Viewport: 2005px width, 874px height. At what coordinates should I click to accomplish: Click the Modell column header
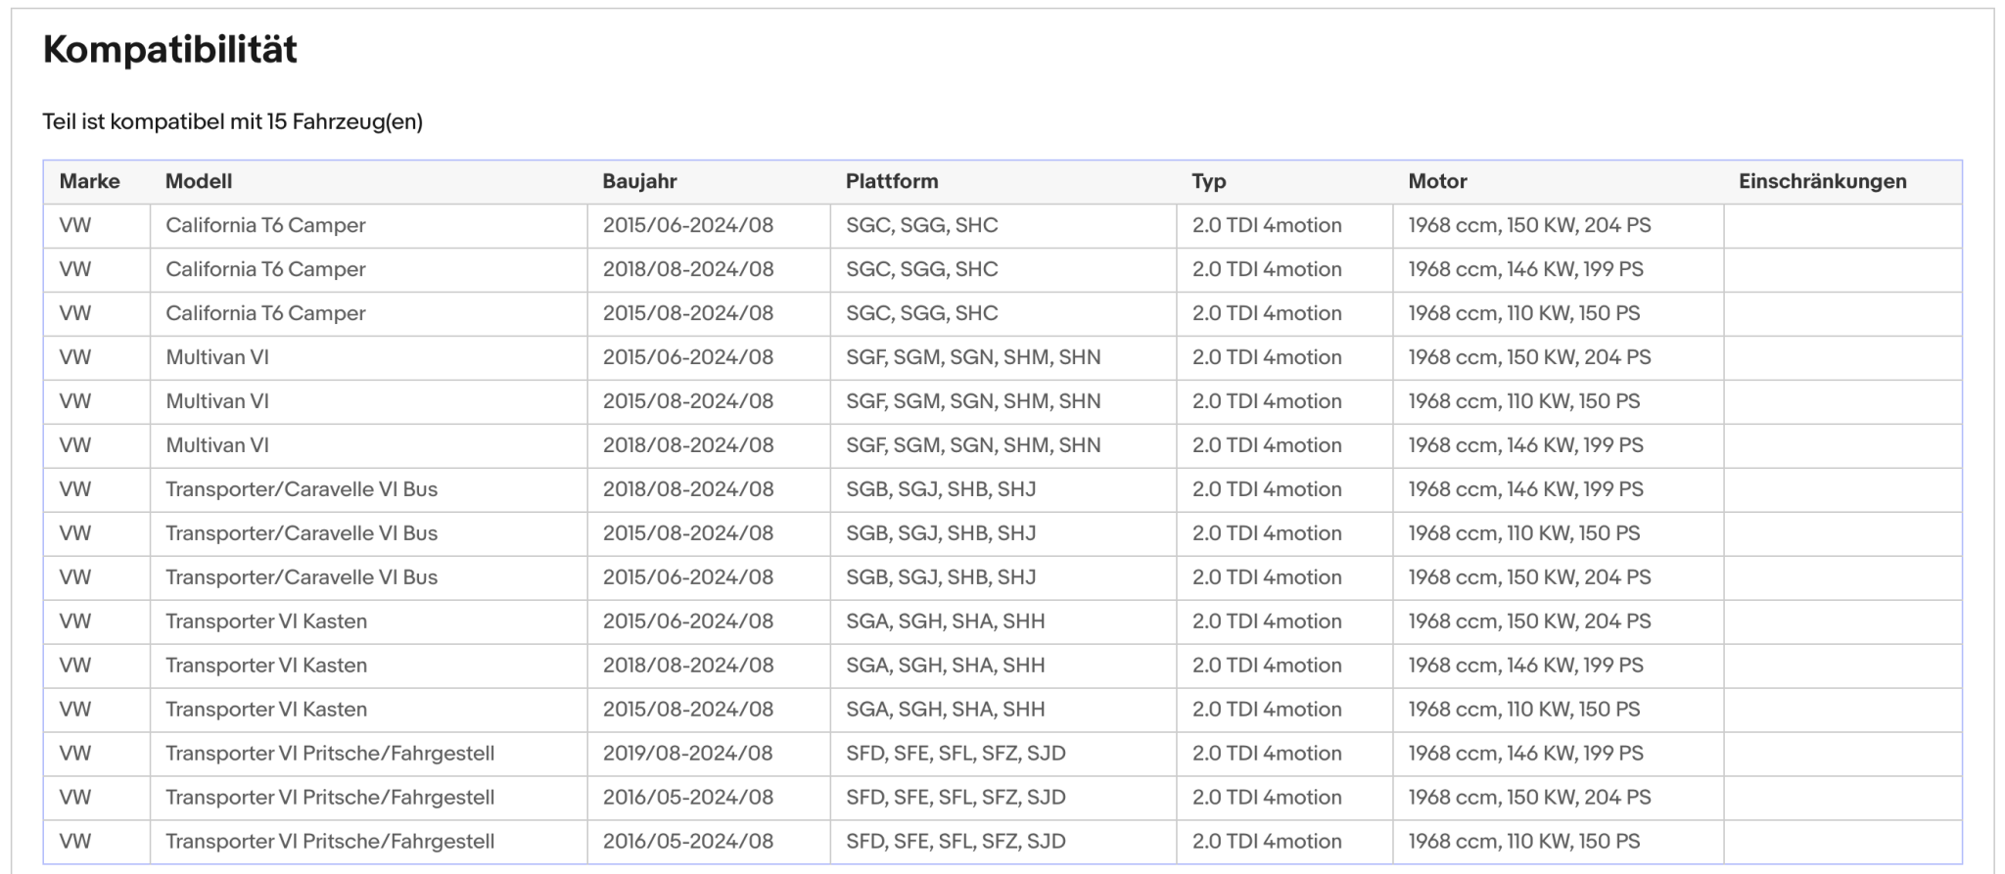pyautogui.click(x=199, y=181)
